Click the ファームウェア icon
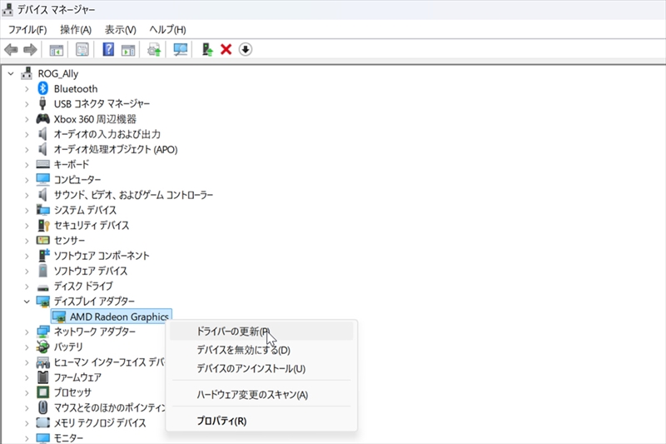This screenshot has height=444, width=666. (43, 377)
